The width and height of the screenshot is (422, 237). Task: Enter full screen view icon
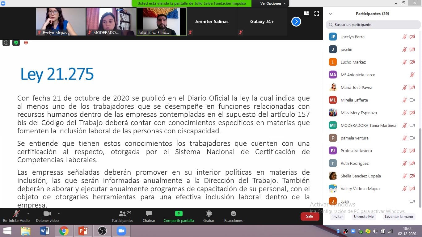pos(316,14)
